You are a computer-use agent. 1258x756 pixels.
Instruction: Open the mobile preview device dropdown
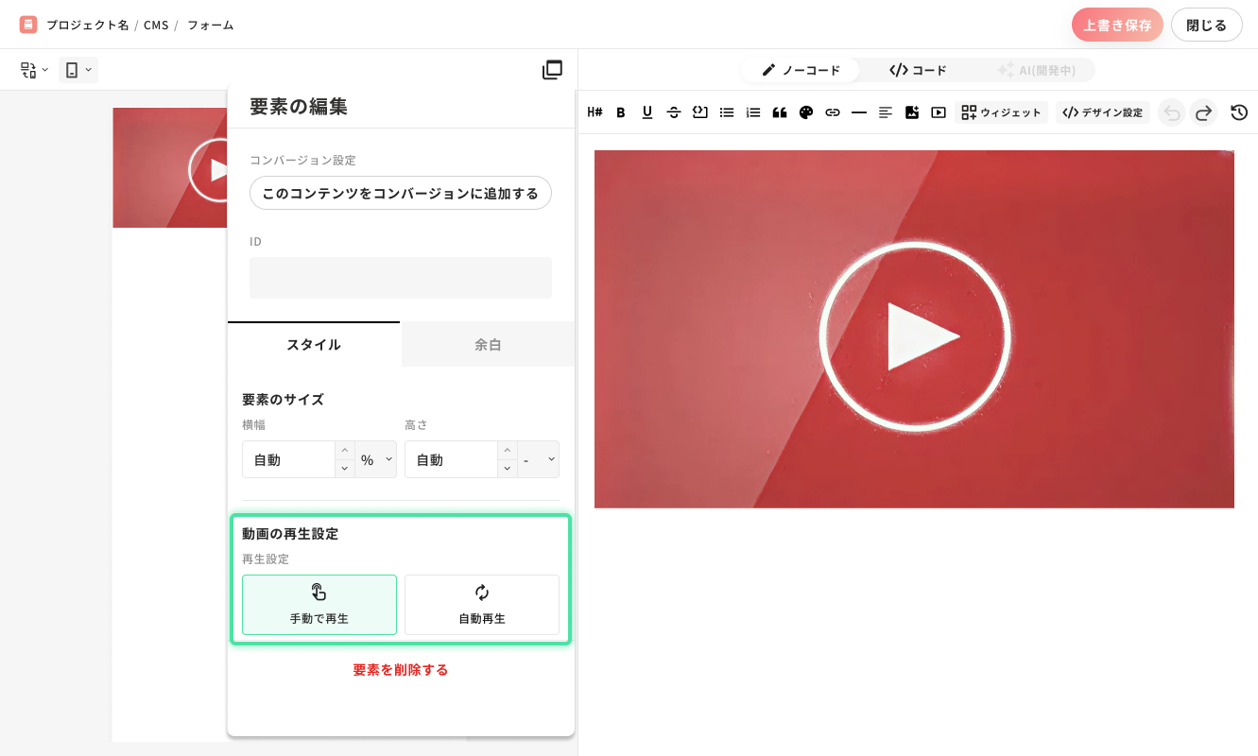pyautogui.click(x=78, y=70)
